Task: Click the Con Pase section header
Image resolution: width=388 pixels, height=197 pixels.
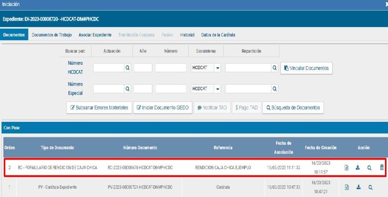Action: point(195,128)
